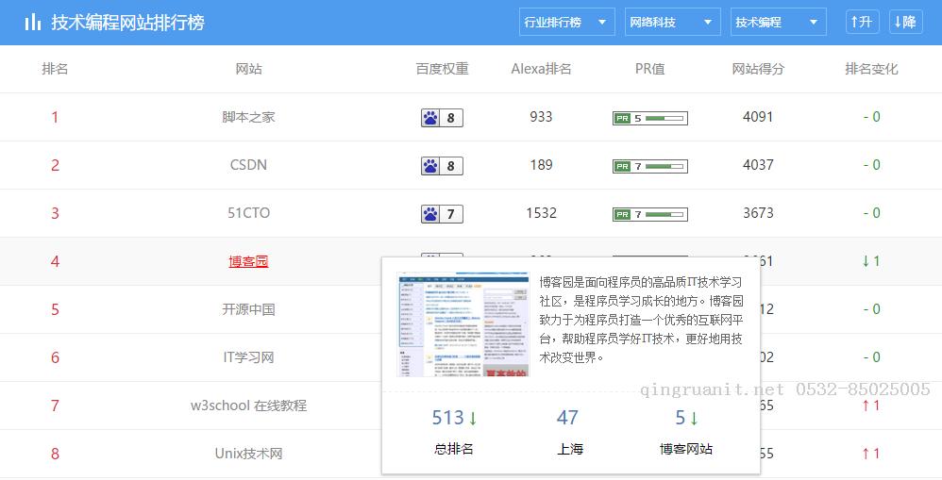Viewport: 942px width, 480px height.
Task: Click the 百度权重 column header
Action: (442, 69)
